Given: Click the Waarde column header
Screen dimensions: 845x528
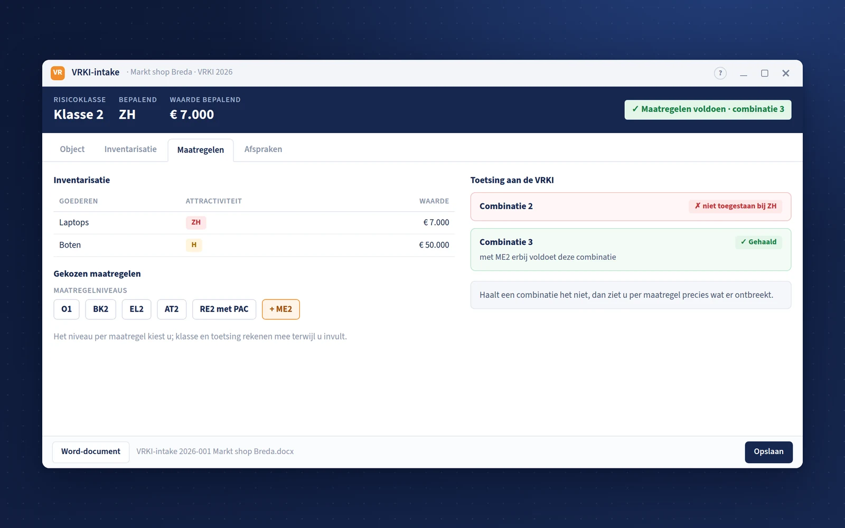Looking at the screenshot, I should click(x=434, y=201).
